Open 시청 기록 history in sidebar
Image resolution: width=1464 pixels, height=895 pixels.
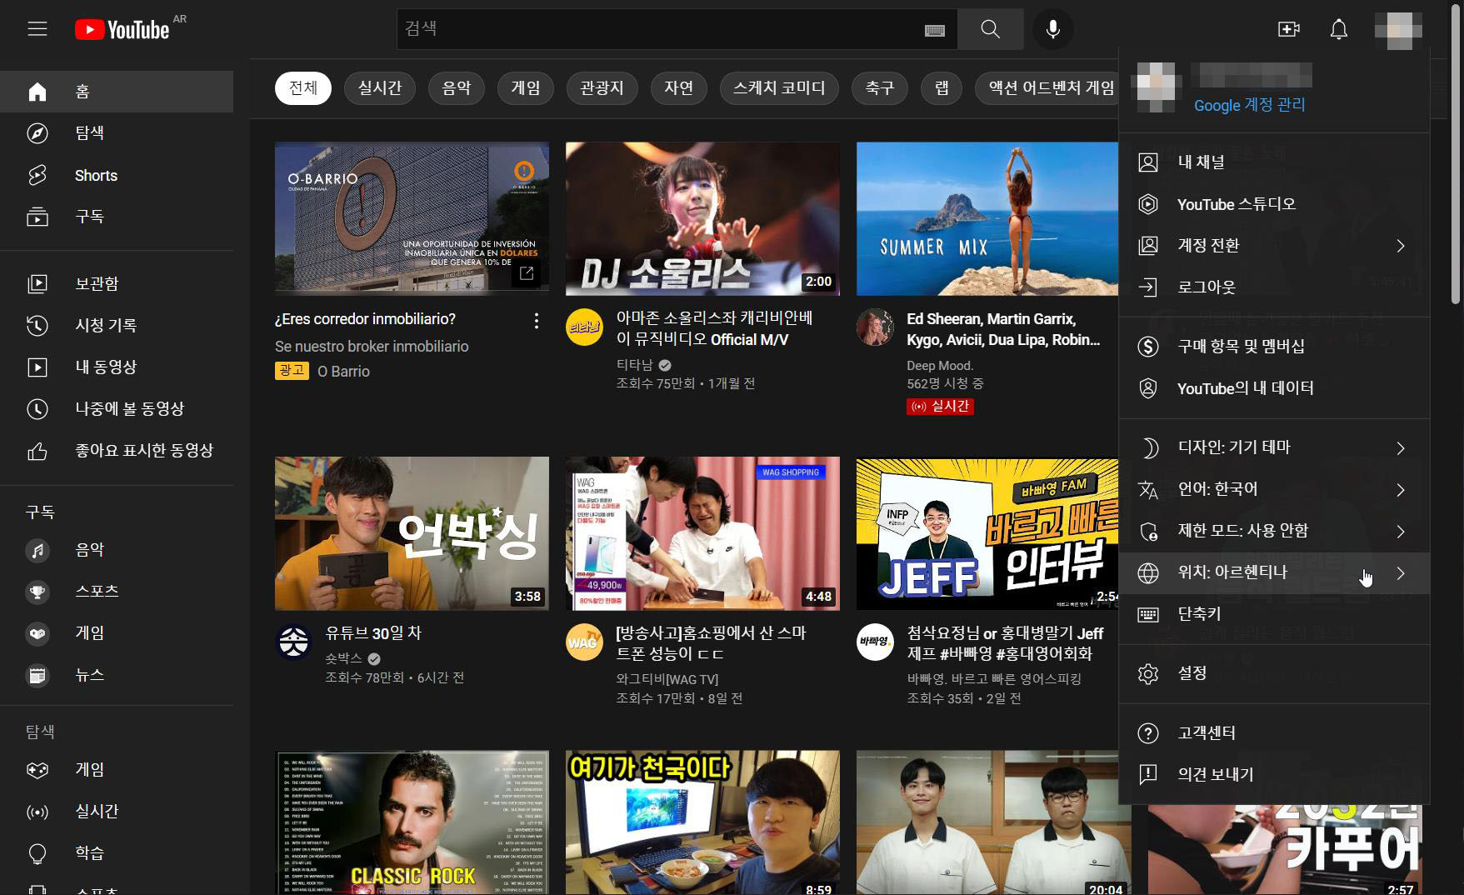117,325
